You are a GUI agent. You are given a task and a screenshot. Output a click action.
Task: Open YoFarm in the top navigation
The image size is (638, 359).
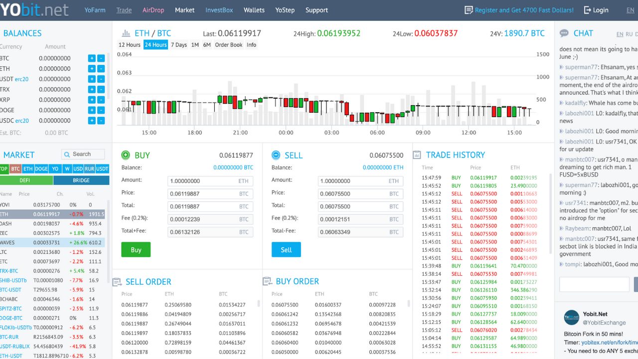coord(95,10)
